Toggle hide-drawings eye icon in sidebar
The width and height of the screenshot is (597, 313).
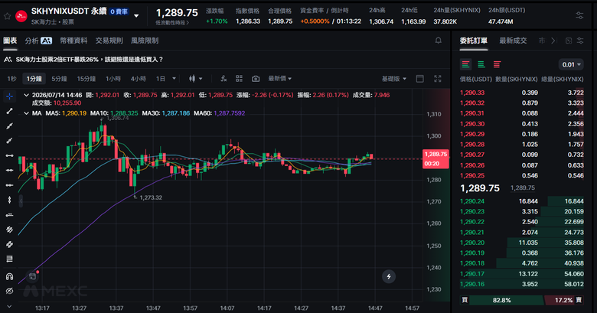coord(9,291)
